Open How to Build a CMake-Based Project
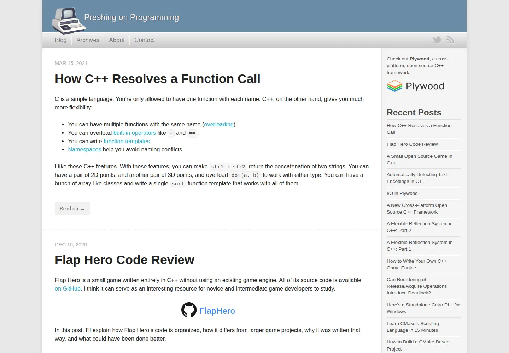 (x=418, y=345)
